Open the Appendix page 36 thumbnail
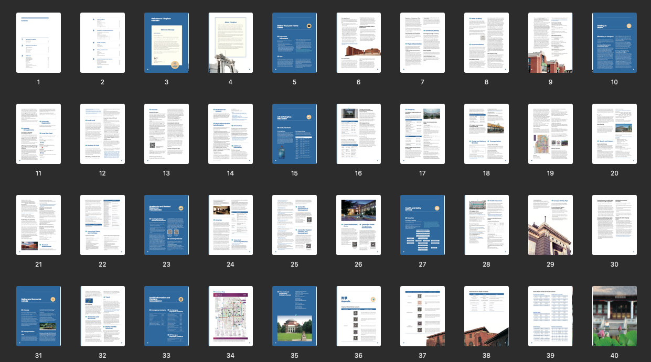 358,316
